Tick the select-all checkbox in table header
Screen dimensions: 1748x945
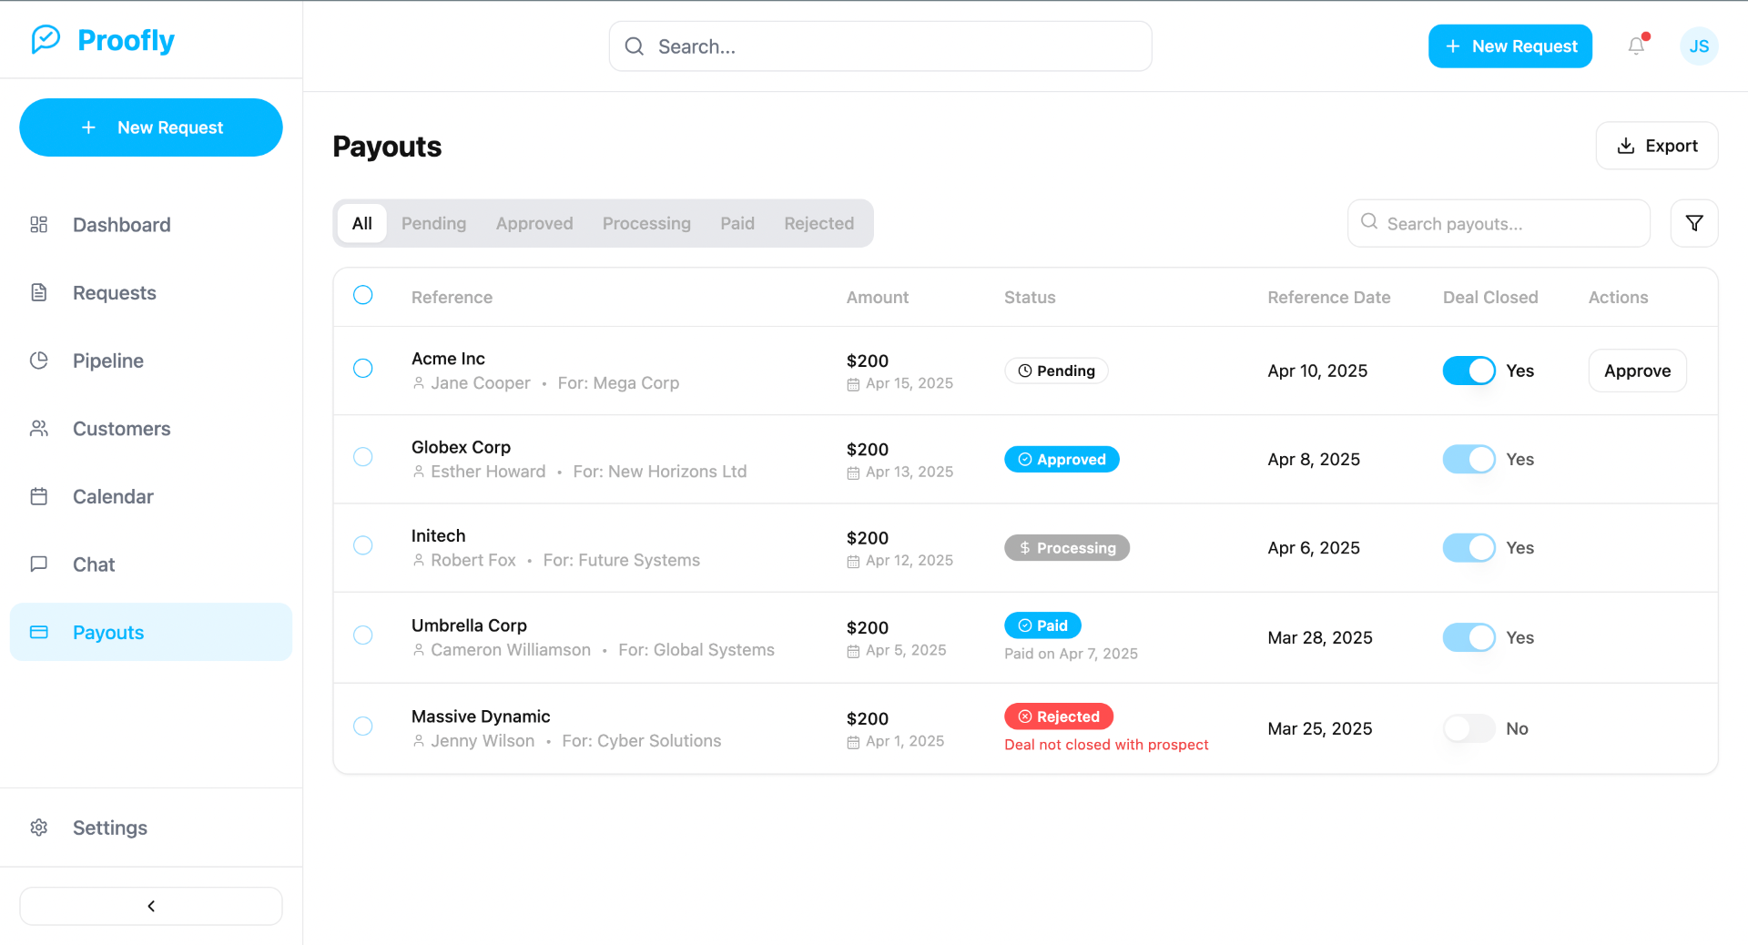point(363,295)
